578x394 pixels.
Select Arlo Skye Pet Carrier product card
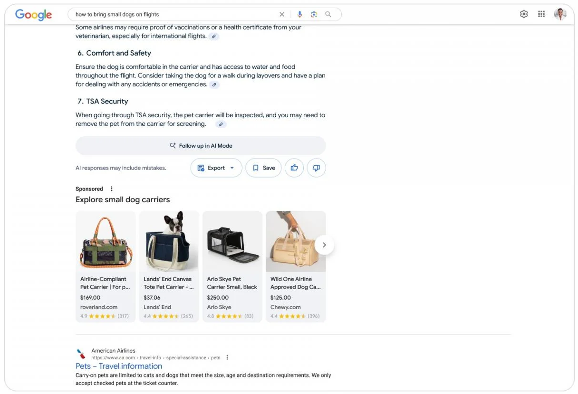pyautogui.click(x=232, y=266)
